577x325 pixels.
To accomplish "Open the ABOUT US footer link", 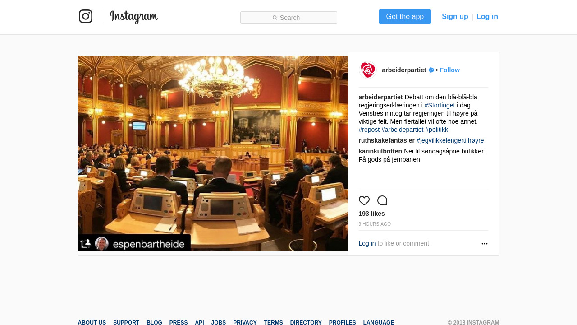I will tap(92, 322).
